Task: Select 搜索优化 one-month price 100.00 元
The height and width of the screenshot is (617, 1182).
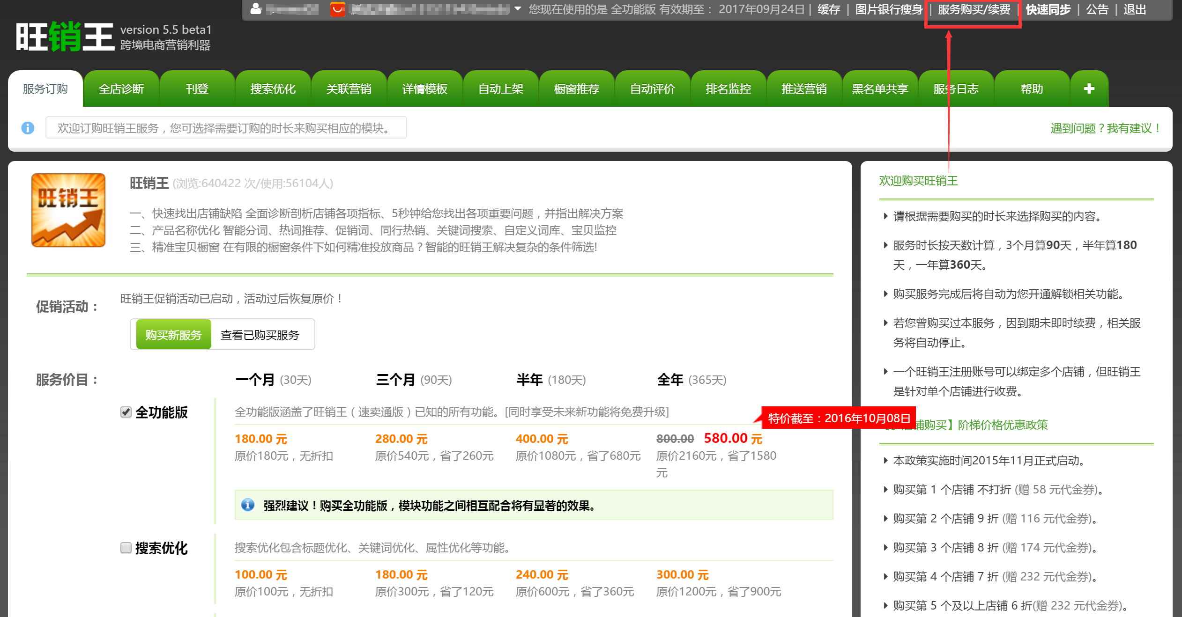Action: (x=261, y=574)
